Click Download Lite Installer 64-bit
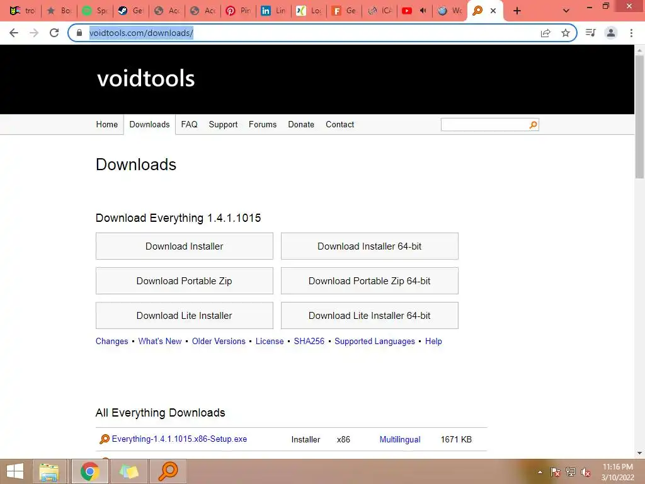This screenshot has height=484, width=645. (369, 315)
